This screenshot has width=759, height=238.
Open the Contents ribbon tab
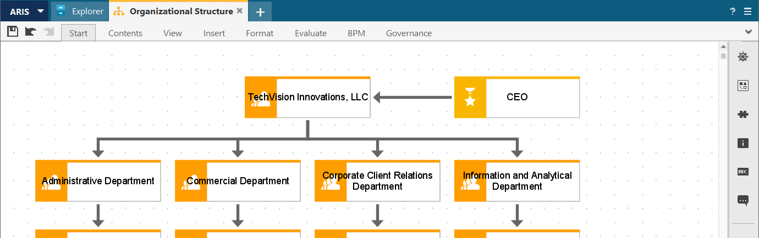125,33
